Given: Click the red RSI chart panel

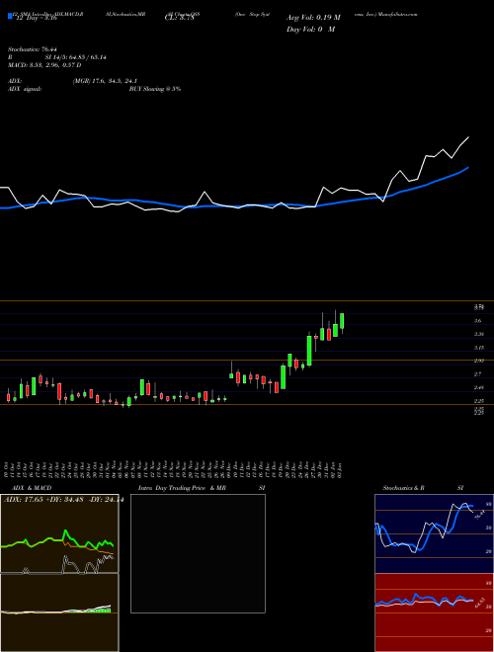Looking at the screenshot, I should (434, 612).
